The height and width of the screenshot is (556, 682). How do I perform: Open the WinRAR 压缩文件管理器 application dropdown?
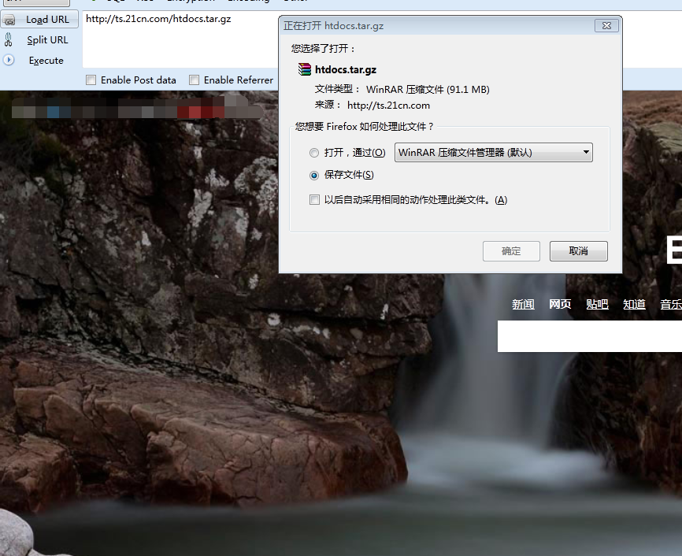click(x=493, y=153)
